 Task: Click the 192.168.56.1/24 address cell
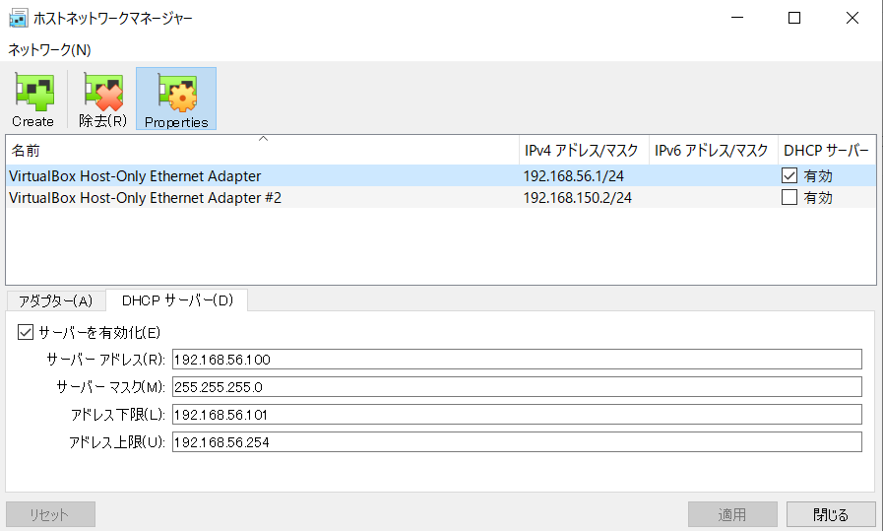click(574, 176)
